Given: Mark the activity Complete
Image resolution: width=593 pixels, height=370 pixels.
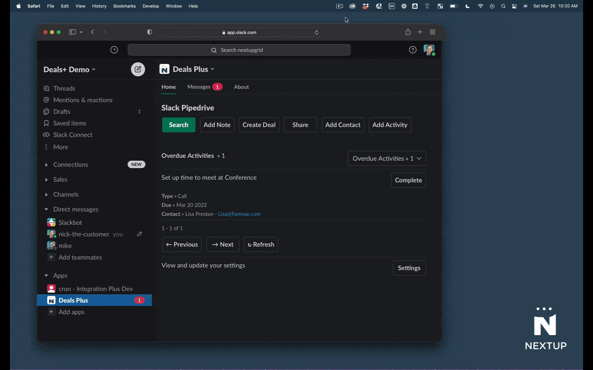Looking at the screenshot, I should [408, 180].
